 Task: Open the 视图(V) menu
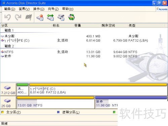(24, 9)
